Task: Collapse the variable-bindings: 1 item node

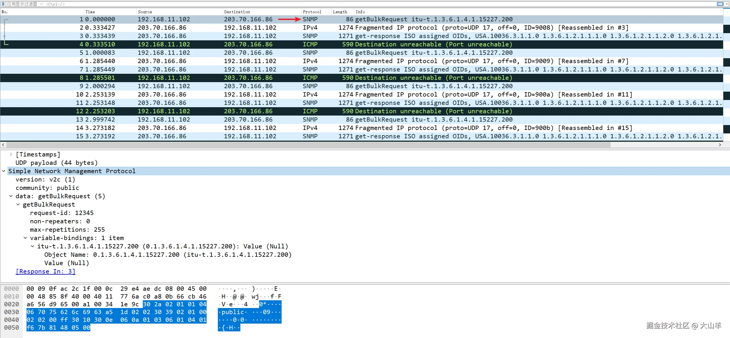Action: 25,238
